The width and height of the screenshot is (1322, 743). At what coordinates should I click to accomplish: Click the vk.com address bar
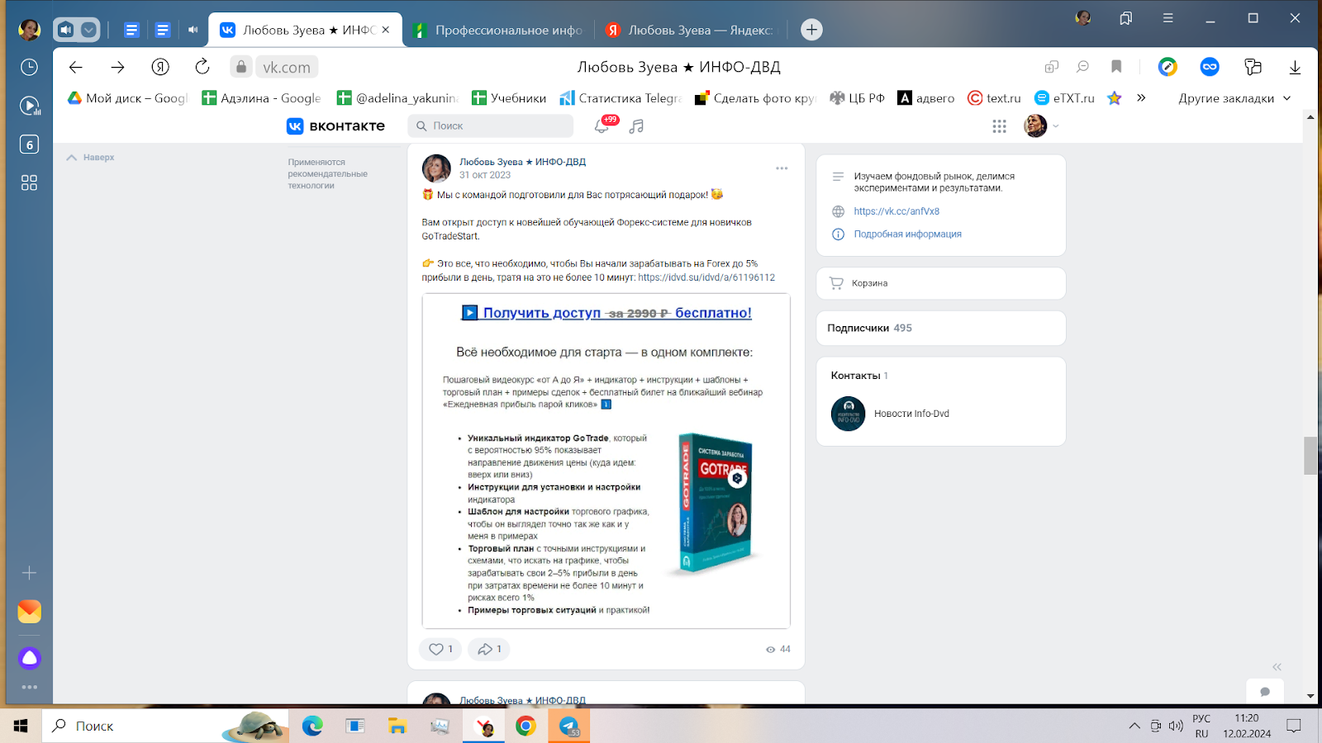click(287, 67)
